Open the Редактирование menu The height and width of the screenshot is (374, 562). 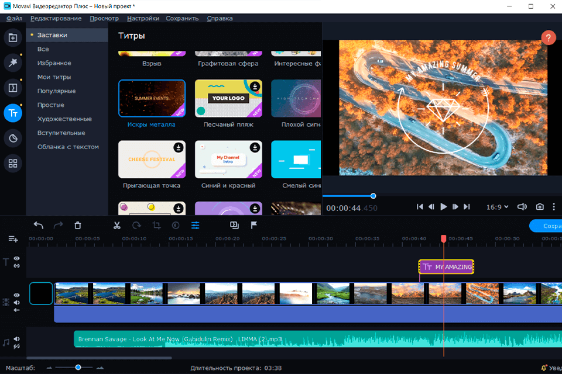click(56, 18)
